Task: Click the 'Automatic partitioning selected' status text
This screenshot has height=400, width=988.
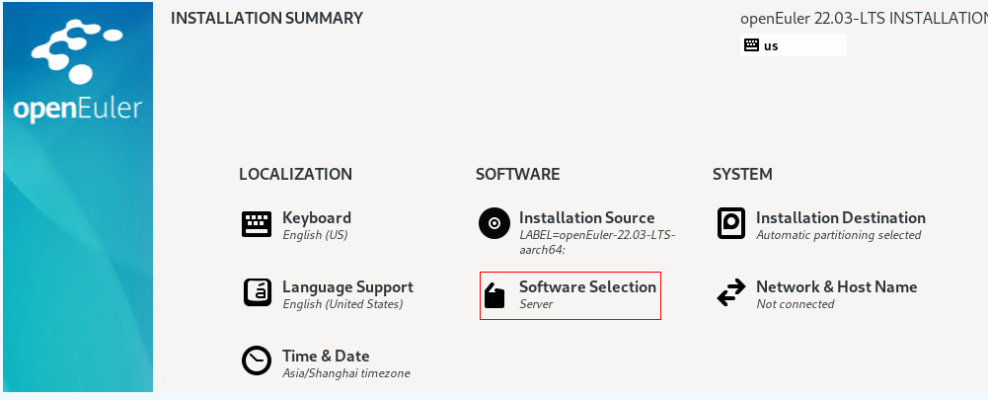Action: 838,236
